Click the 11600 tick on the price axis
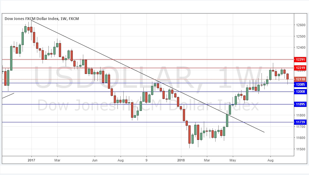Image resolution: width=309 pixels, height=175 pixels. click(301, 138)
